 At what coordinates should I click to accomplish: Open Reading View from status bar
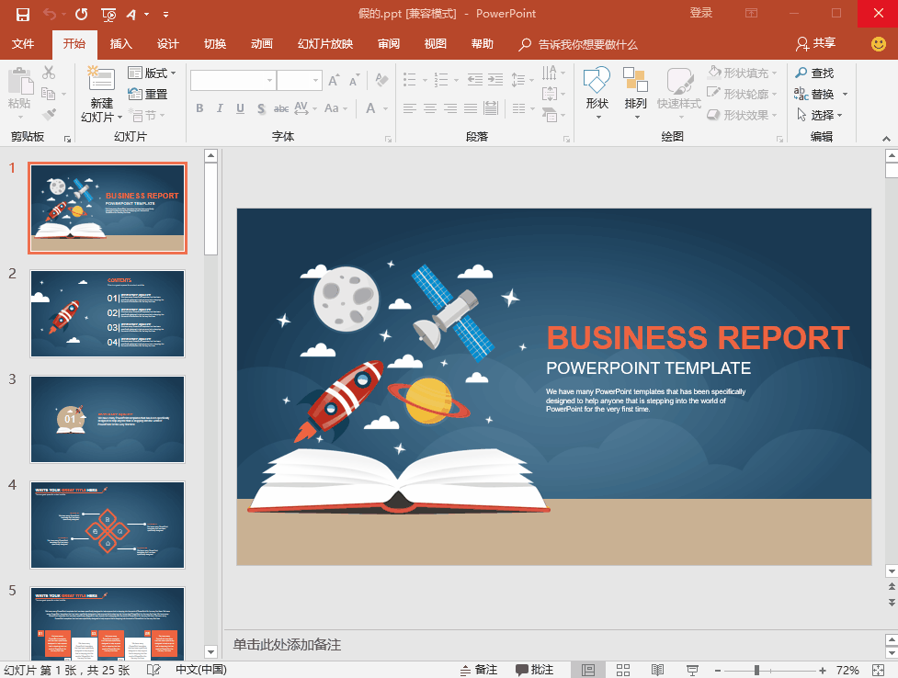coord(657,670)
